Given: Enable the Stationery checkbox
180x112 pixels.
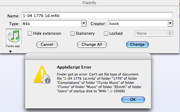Looking at the screenshot, I should pos(72,34).
